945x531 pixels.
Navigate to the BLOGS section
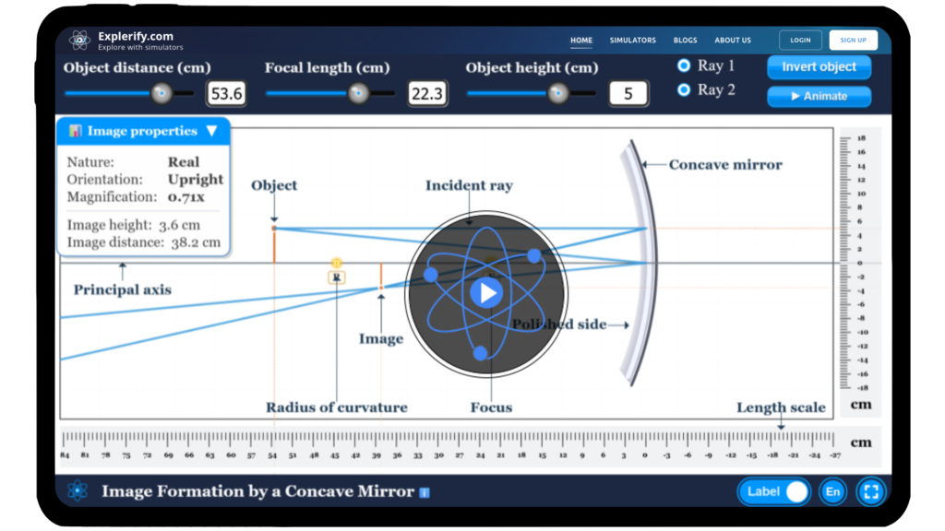(685, 40)
